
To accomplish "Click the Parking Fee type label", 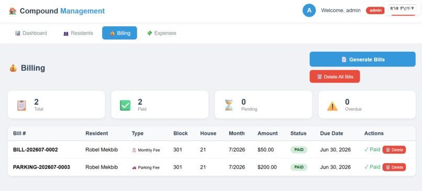I will (149, 167).
